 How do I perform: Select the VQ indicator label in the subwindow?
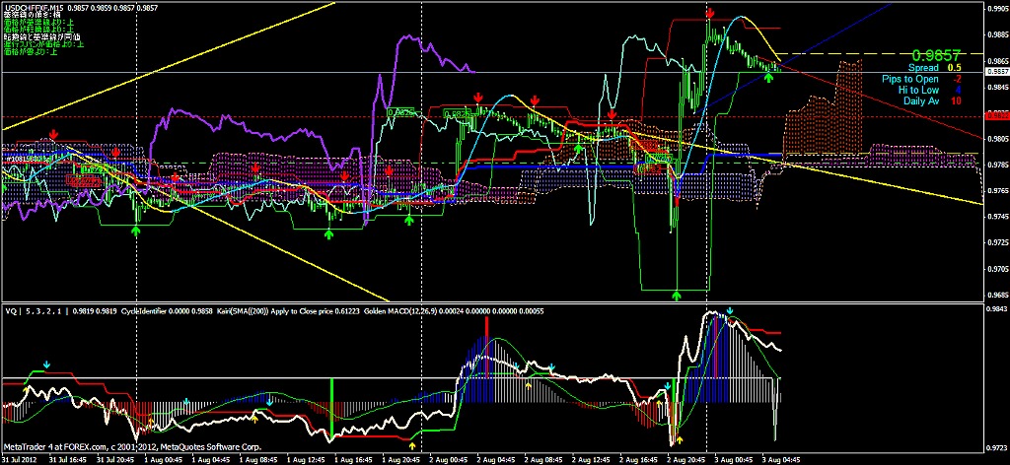click(11, 311)
